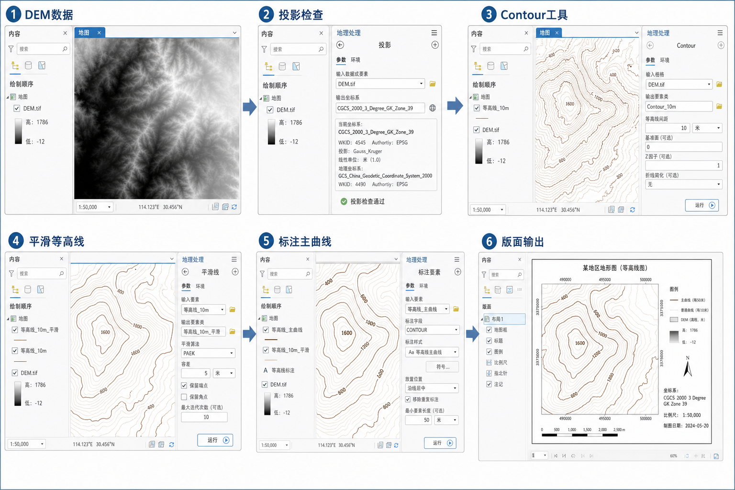
Task: Toggle 等高线_主曲线 layer checkbox in 标注主曲线 contents
Action: coord(266,330)
